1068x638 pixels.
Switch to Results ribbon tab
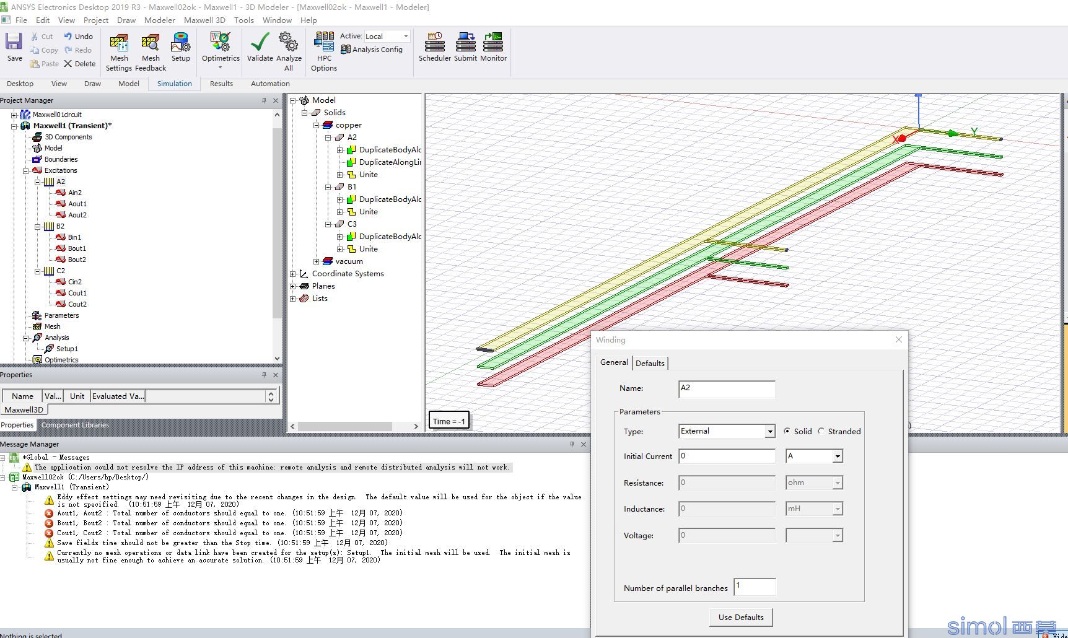pos(221,84)
